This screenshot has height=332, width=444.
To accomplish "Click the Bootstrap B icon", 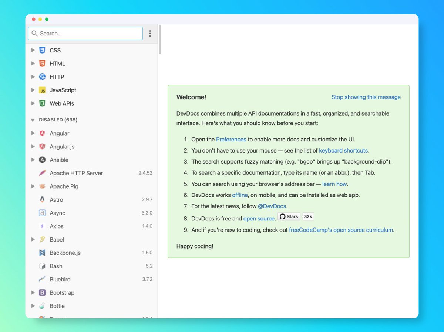I will (x=42, y=293).
